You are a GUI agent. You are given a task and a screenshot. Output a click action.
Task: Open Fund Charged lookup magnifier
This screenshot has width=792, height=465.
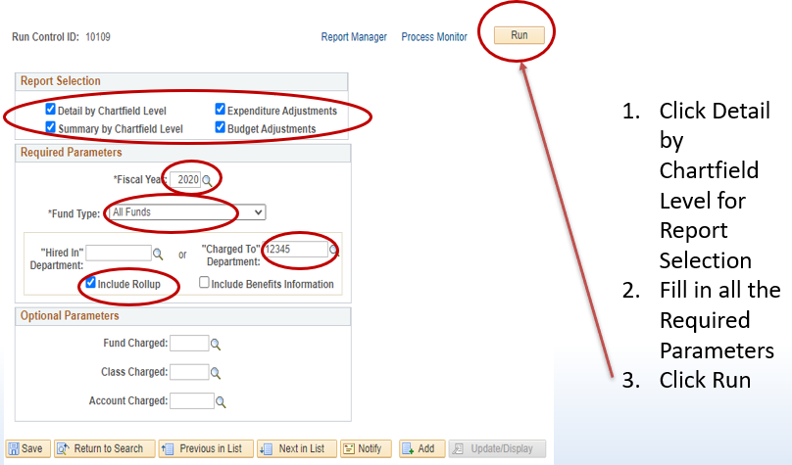pyautogui.click(x=216, y=345)
